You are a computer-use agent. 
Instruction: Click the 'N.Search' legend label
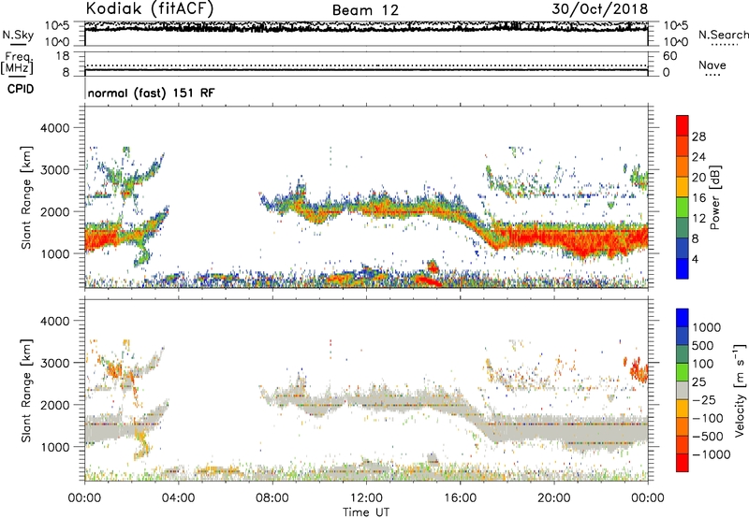(x=723, y=35)
